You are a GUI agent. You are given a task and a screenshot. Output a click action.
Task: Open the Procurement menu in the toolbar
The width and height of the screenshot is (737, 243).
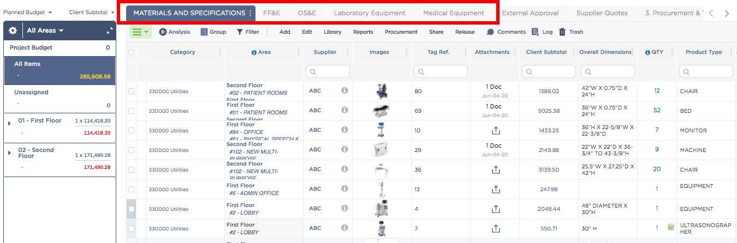[401, 32]
